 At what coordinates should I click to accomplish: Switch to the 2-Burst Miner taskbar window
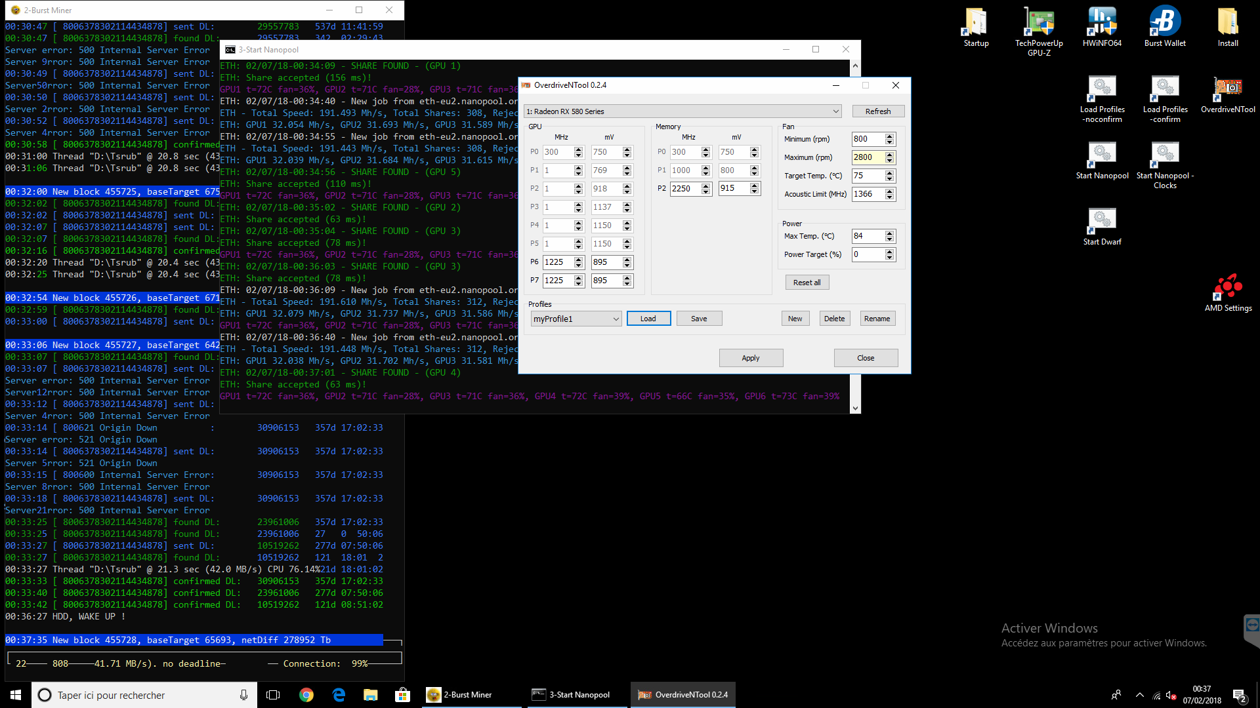point(471,695)
